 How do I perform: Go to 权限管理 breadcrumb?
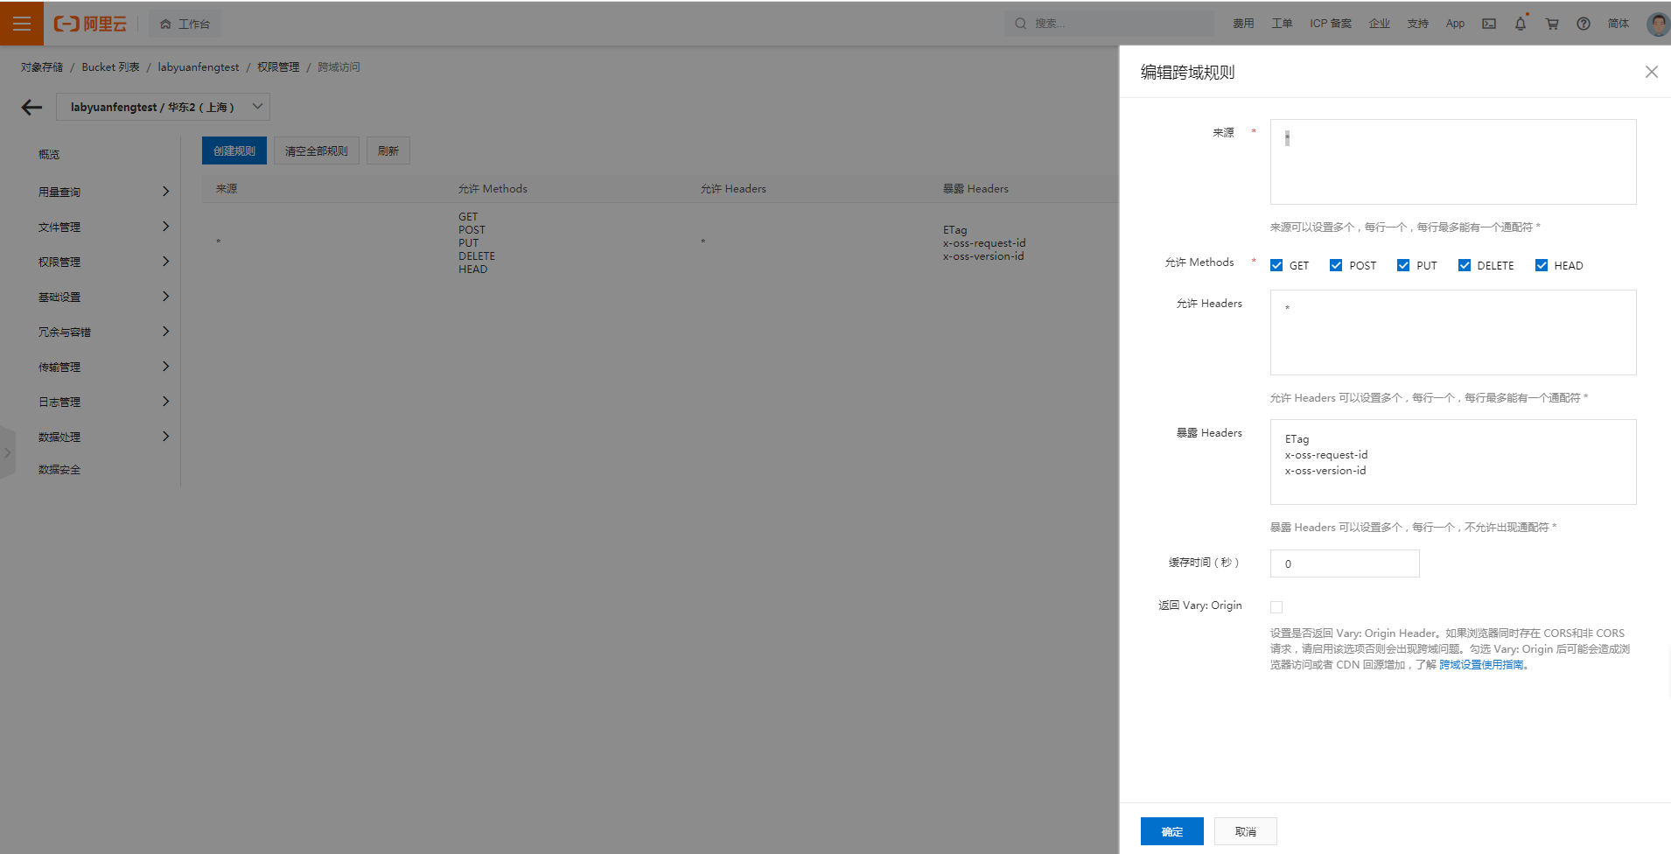pos(278,67)
